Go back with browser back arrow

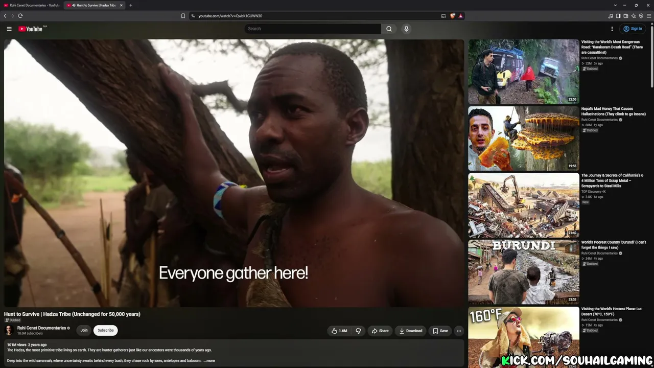[x=5, y=16]
